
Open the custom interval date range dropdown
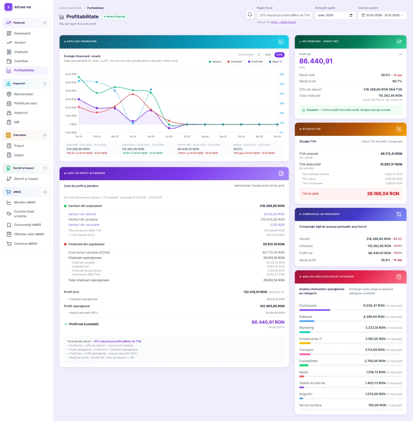coord(382,15)
